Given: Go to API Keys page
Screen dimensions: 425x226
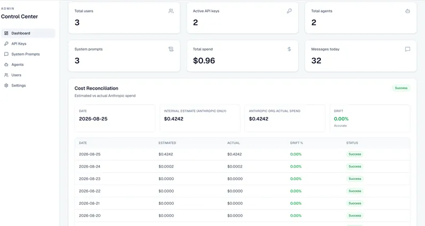Looking at the screenshot, I should 28,44.
